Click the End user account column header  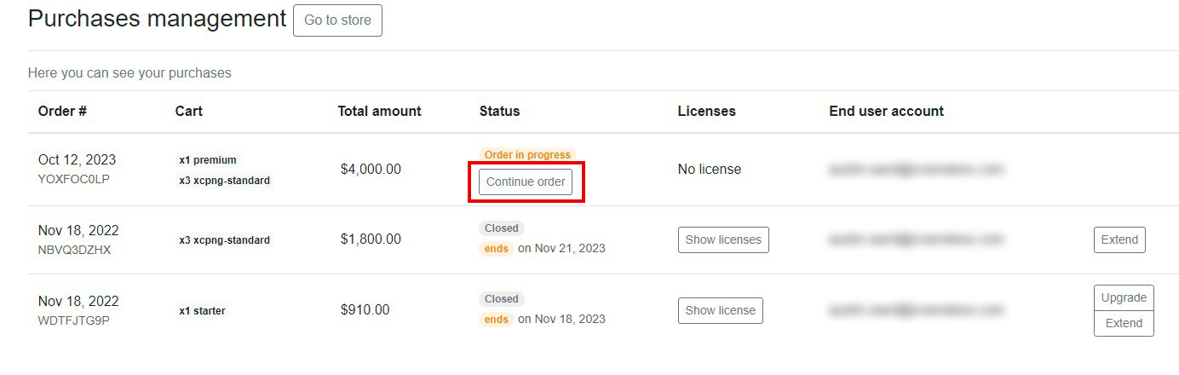(x=886, y=111)
